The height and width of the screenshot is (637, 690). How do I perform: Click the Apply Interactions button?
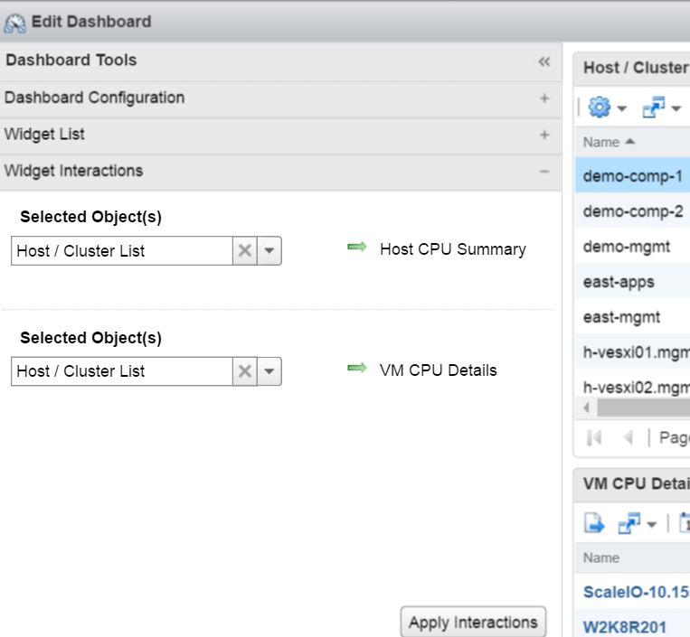[x=473, y=623]
